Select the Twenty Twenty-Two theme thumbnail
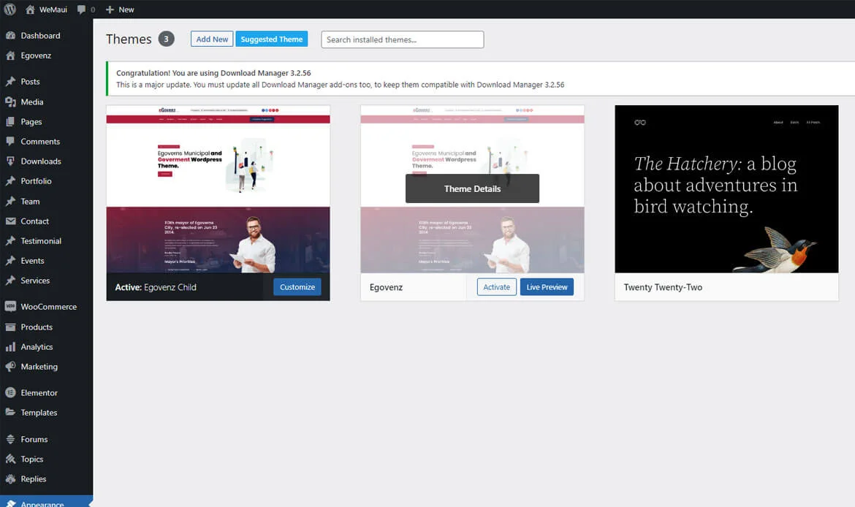 point(726,188)
